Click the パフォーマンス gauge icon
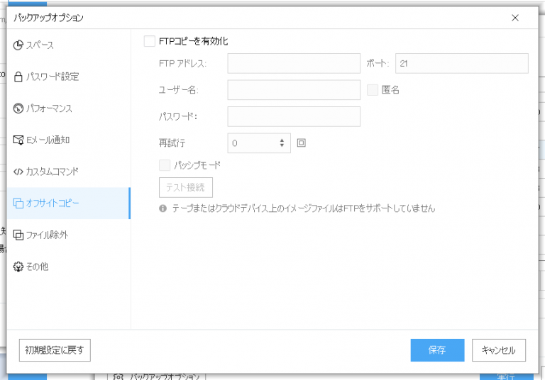The image size is (545, 380). [18, 108]
